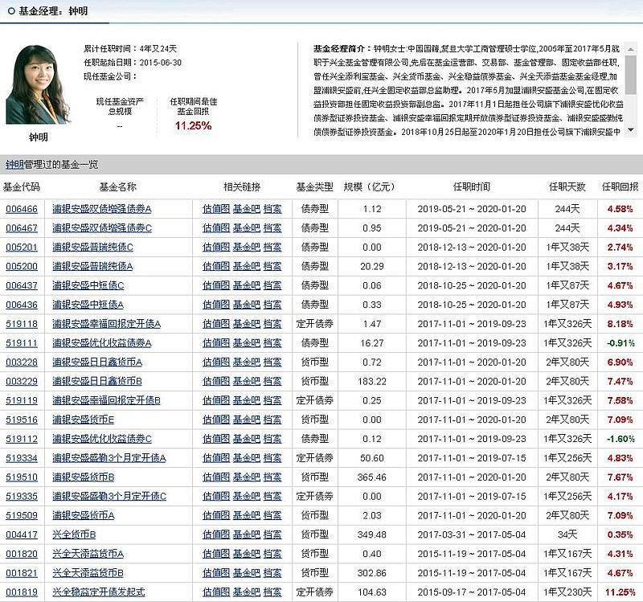Click 基金类型 column header
The width and height of the screenshot is (643, 602).
[314, 187]
